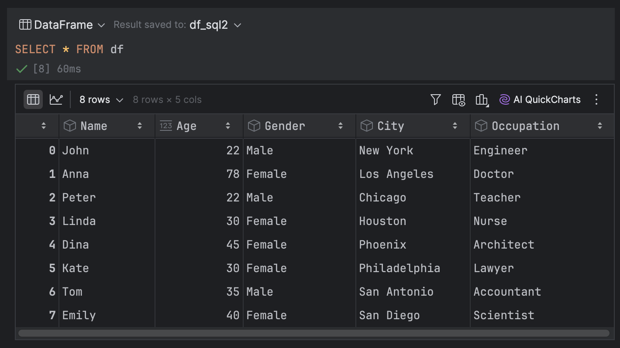Screen dimensions: 620x348
Task: Click the '8 rows × 5 cols' label
Action: point(167,100)
